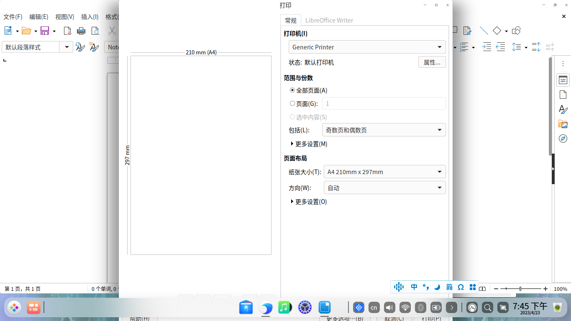Open the Navigator panel in the sidebar

(563, 139)
